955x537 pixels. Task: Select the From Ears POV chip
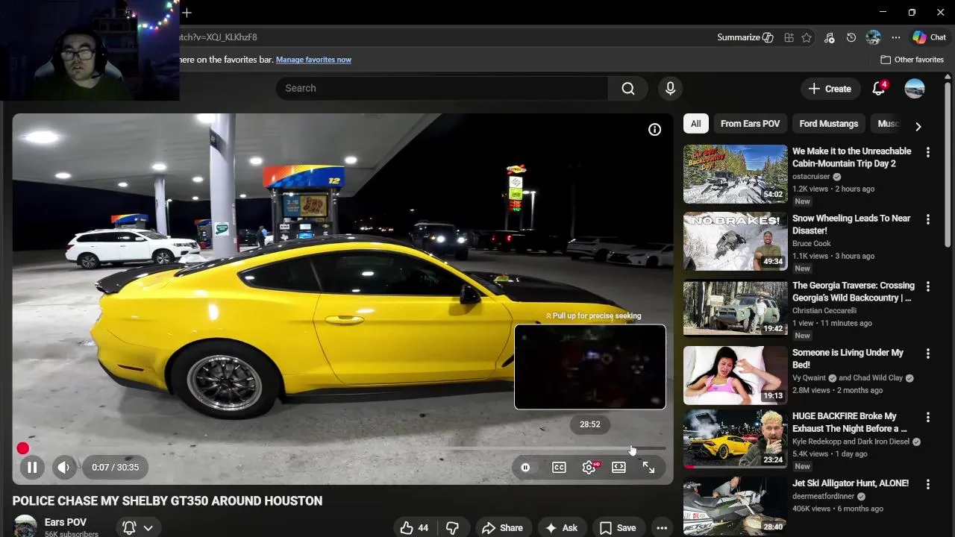(x=750, y=124)
